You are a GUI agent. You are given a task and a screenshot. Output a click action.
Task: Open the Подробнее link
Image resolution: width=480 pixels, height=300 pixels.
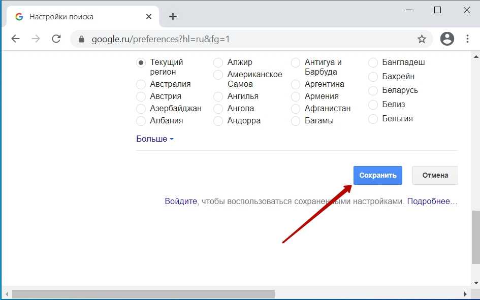[432, 202]
